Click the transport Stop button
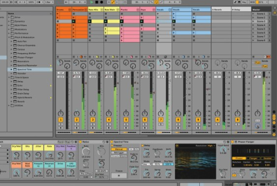 click(x=96, y=2)
